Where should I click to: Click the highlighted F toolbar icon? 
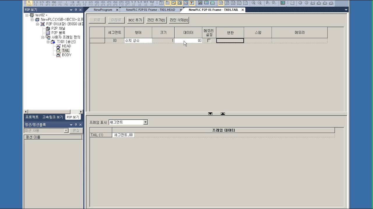point(192,3)
